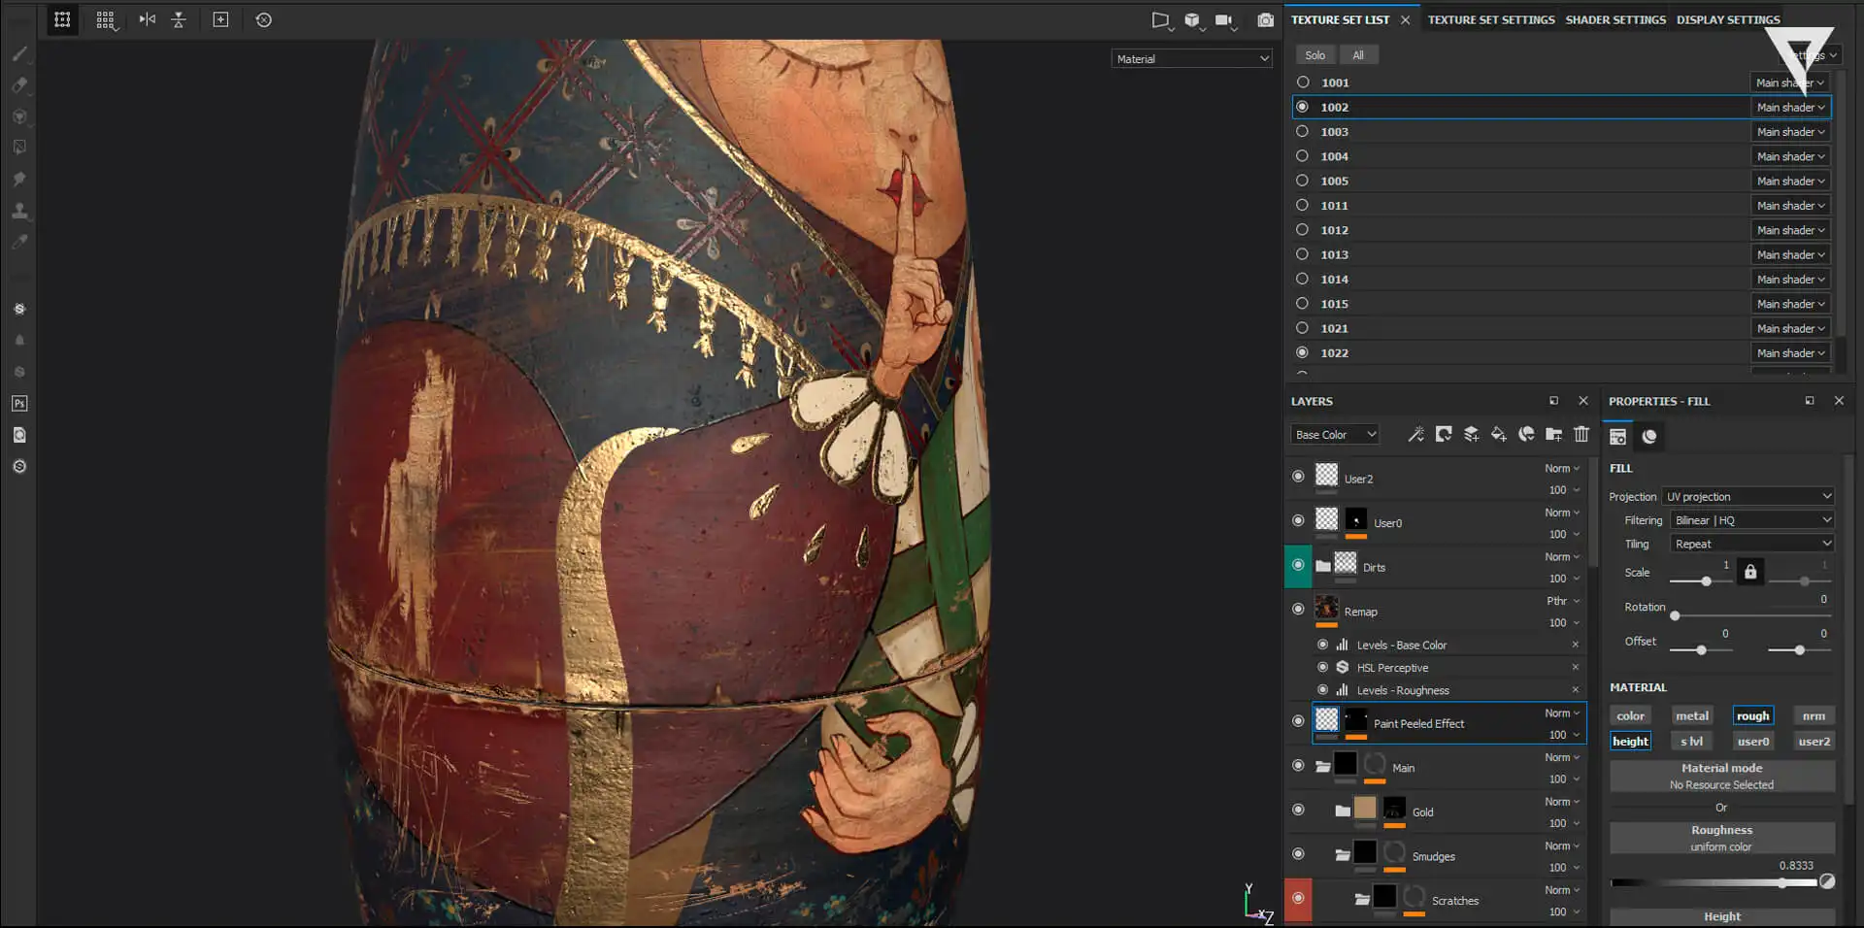Viewport: 1864px width, 928px height.
Task: Select the Paint brush tool
Action: click(19, 54)
